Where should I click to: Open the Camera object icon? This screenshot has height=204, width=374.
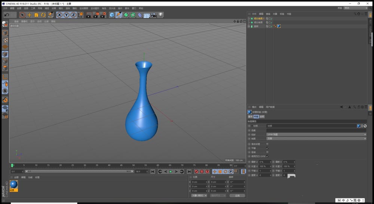click(x=154, y=15)
